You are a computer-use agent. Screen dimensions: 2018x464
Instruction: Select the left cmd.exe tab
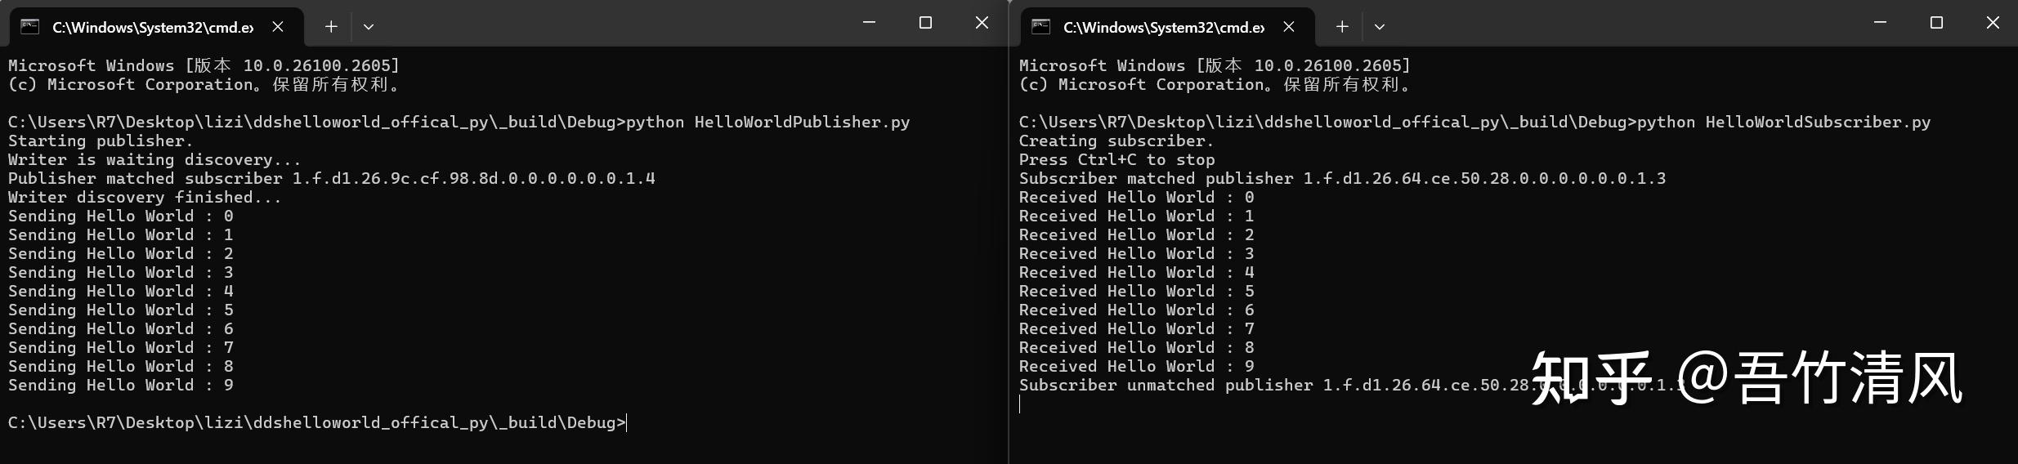156,27
